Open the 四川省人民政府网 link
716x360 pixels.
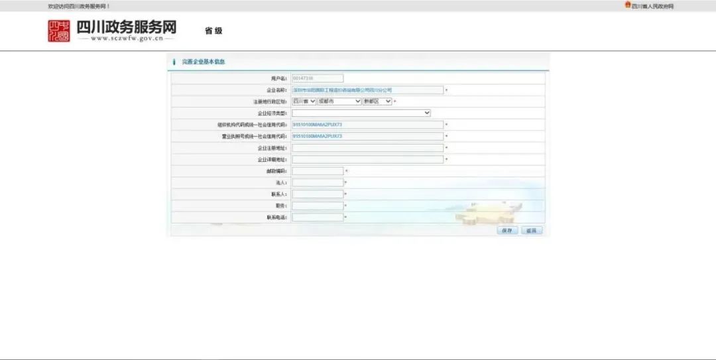[652, 6]
